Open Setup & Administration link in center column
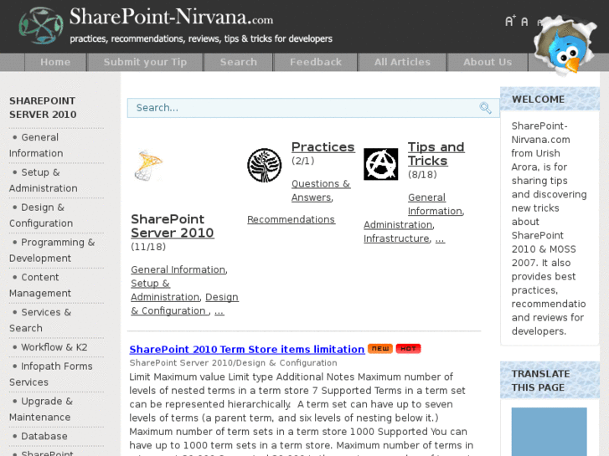This screenshot has width=609, height=456. 165,289
